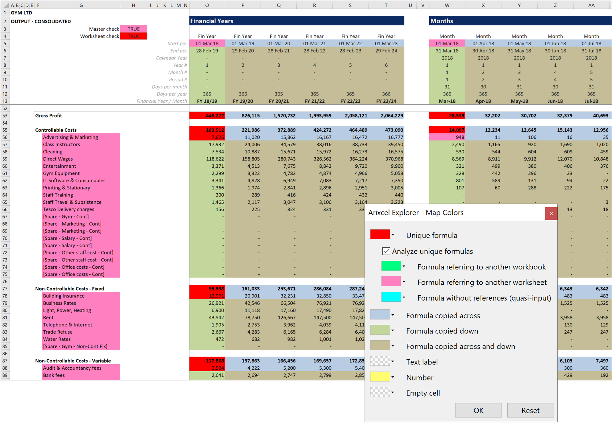
Task: Click the Reset button
Action: click(x=530, y=410)
